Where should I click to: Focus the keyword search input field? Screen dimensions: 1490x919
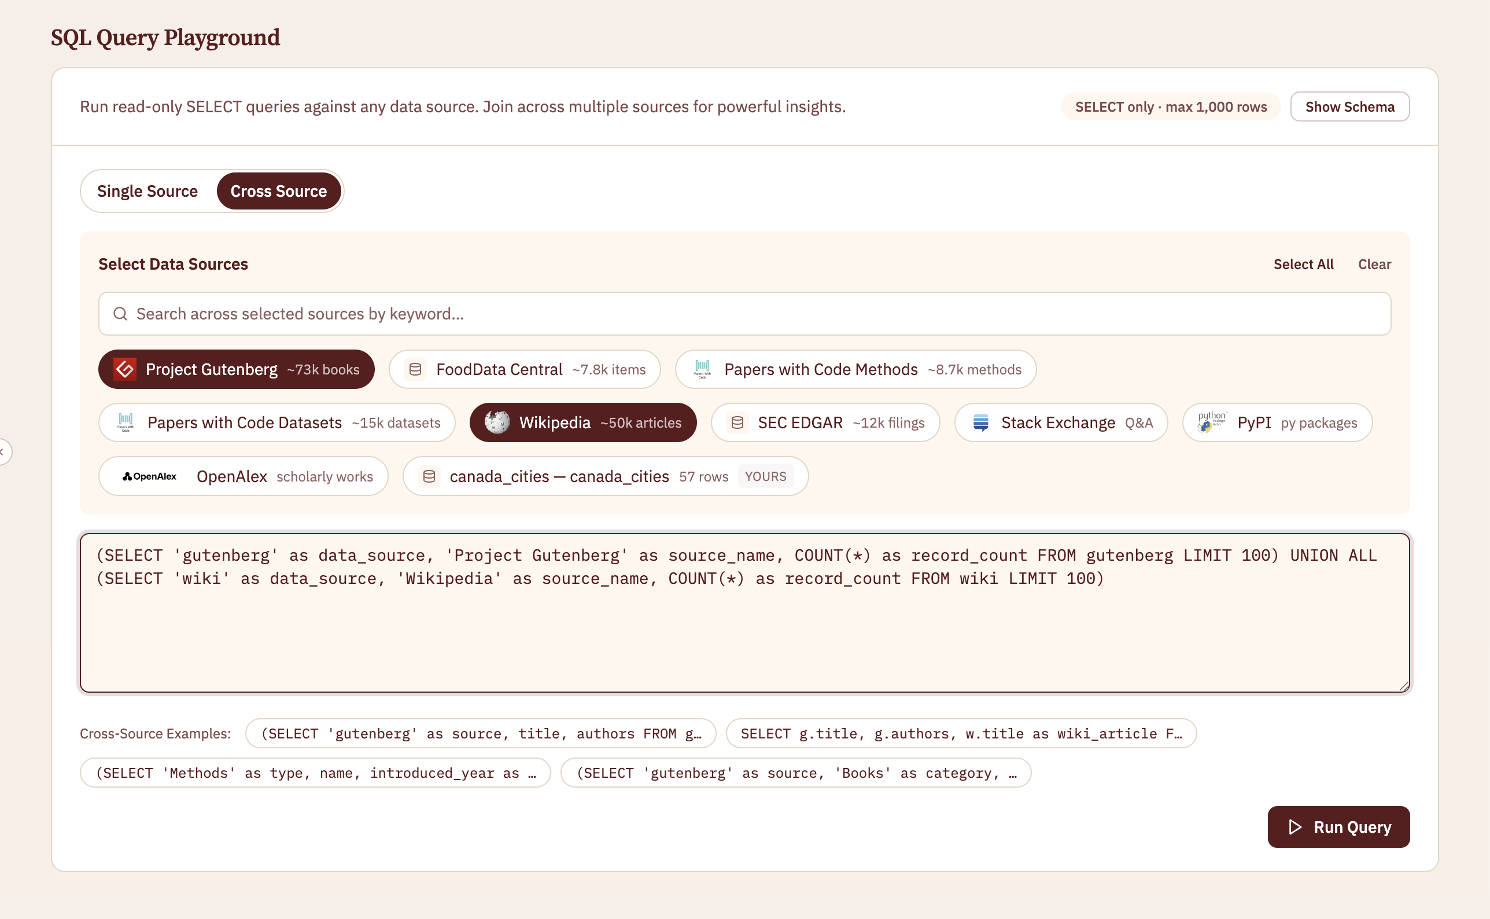point(744,314)
